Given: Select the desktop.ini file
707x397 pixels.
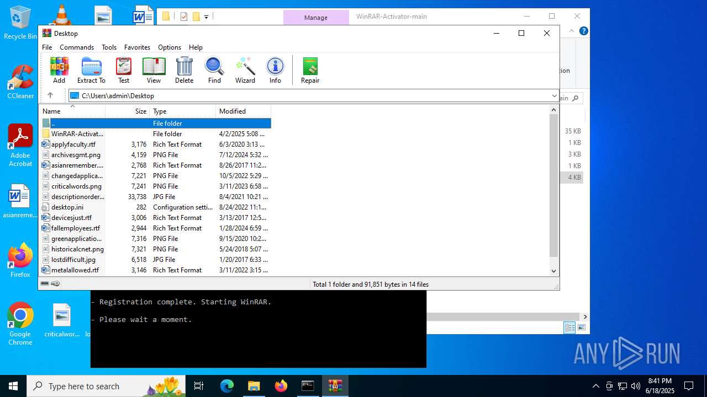Looking at the screenshot, I should point(155,207).
